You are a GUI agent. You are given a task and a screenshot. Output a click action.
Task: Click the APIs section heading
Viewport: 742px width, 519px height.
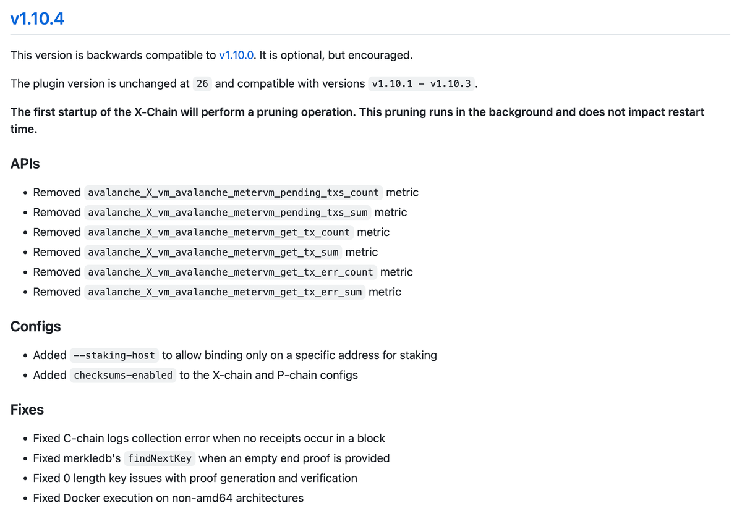pos(25,164)
